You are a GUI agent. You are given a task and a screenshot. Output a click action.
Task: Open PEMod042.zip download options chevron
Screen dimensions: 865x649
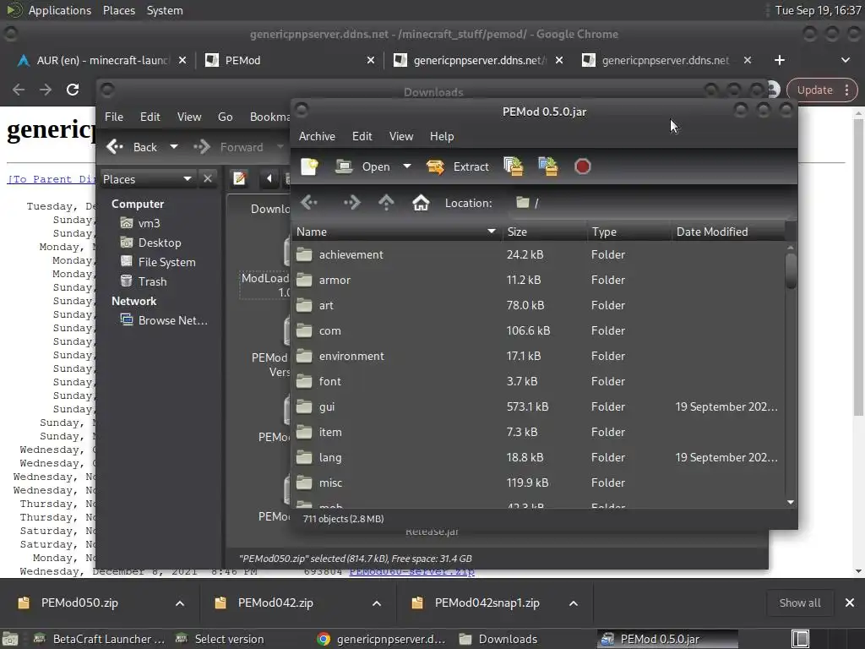point(377,603)
